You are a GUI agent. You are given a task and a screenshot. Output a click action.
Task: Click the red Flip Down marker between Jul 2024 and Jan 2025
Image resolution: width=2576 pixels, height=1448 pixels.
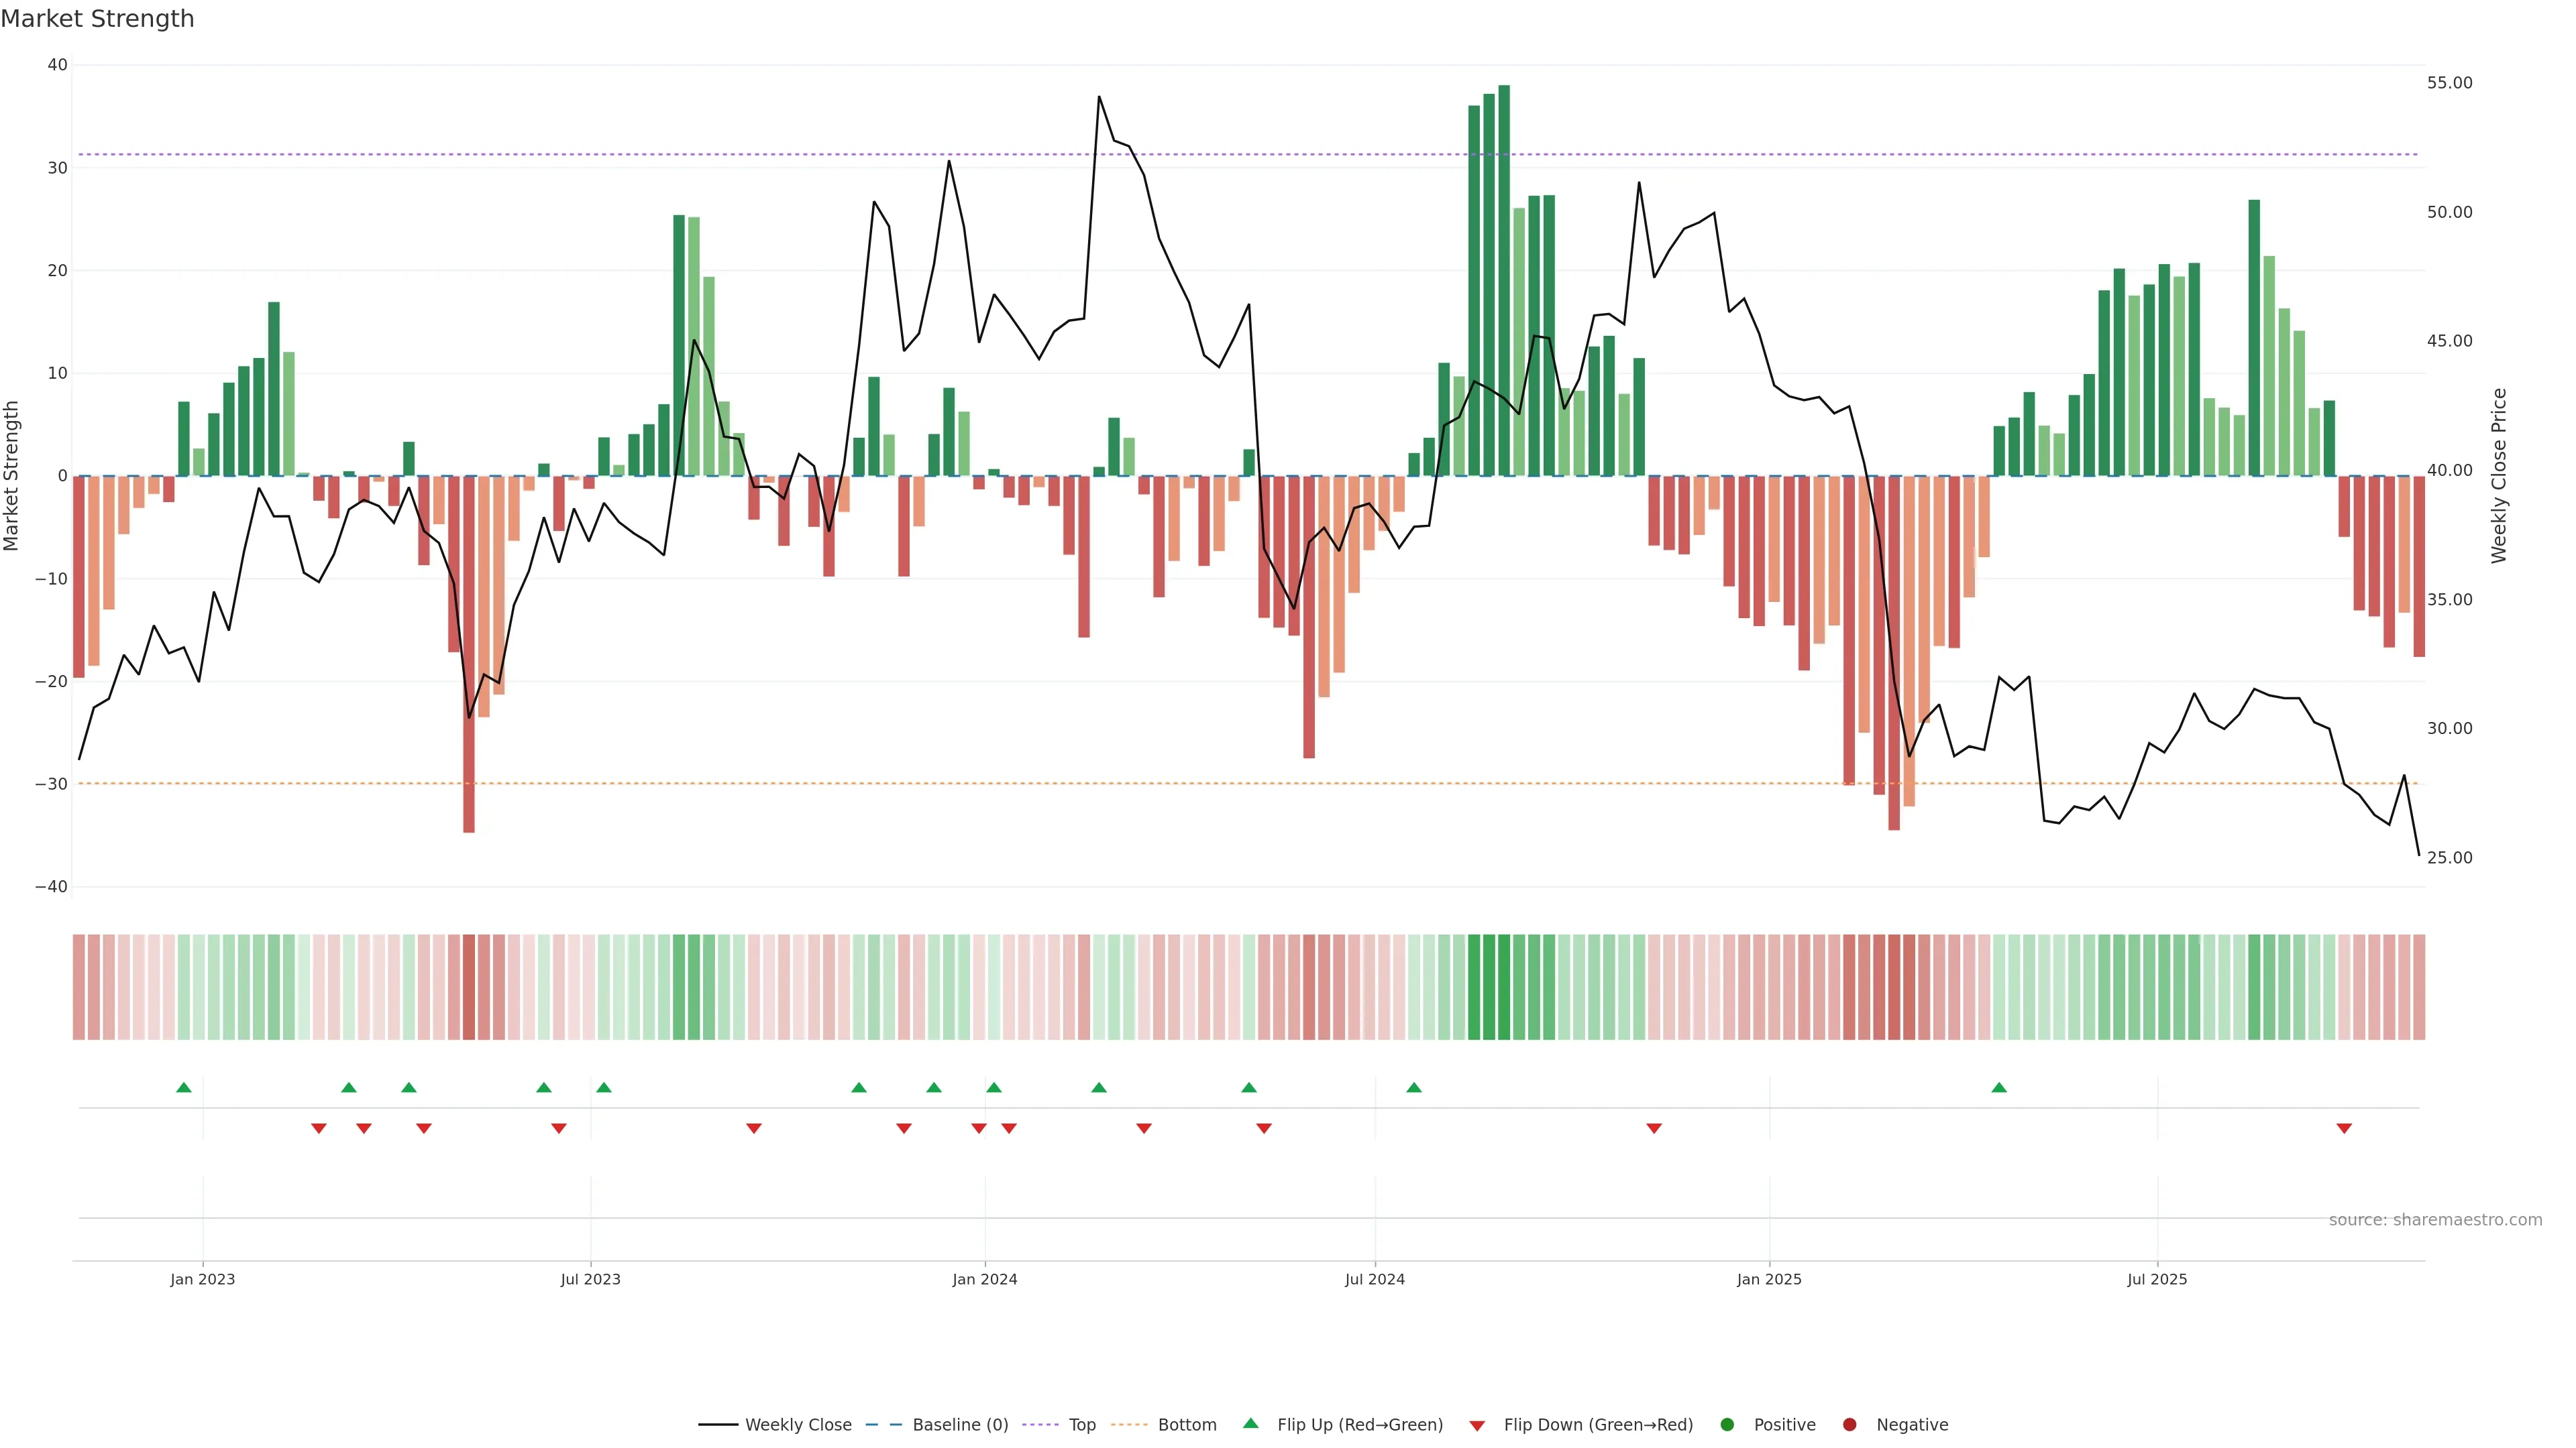point(1654,1128)
